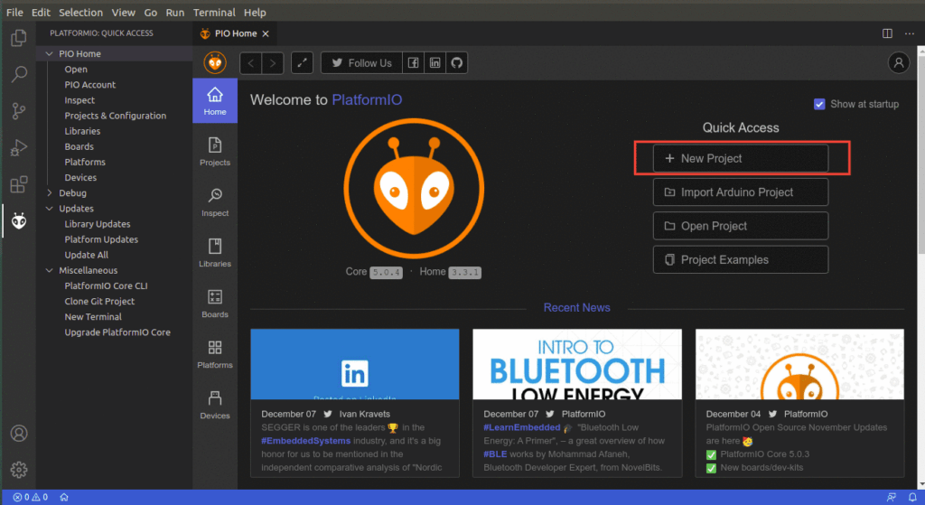Open the Explorer icon in activity bar
The width and height of the screenshot is (925, 505).
(x=19, y=38)
